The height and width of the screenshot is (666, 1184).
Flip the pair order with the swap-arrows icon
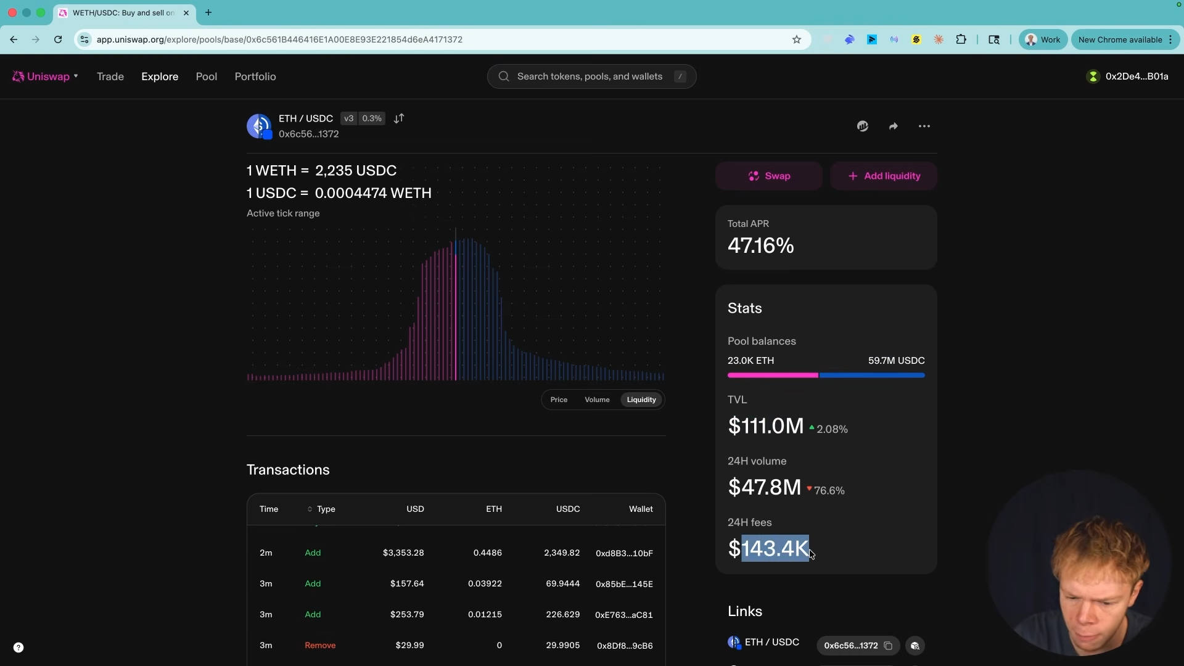(x=399, y=118)
